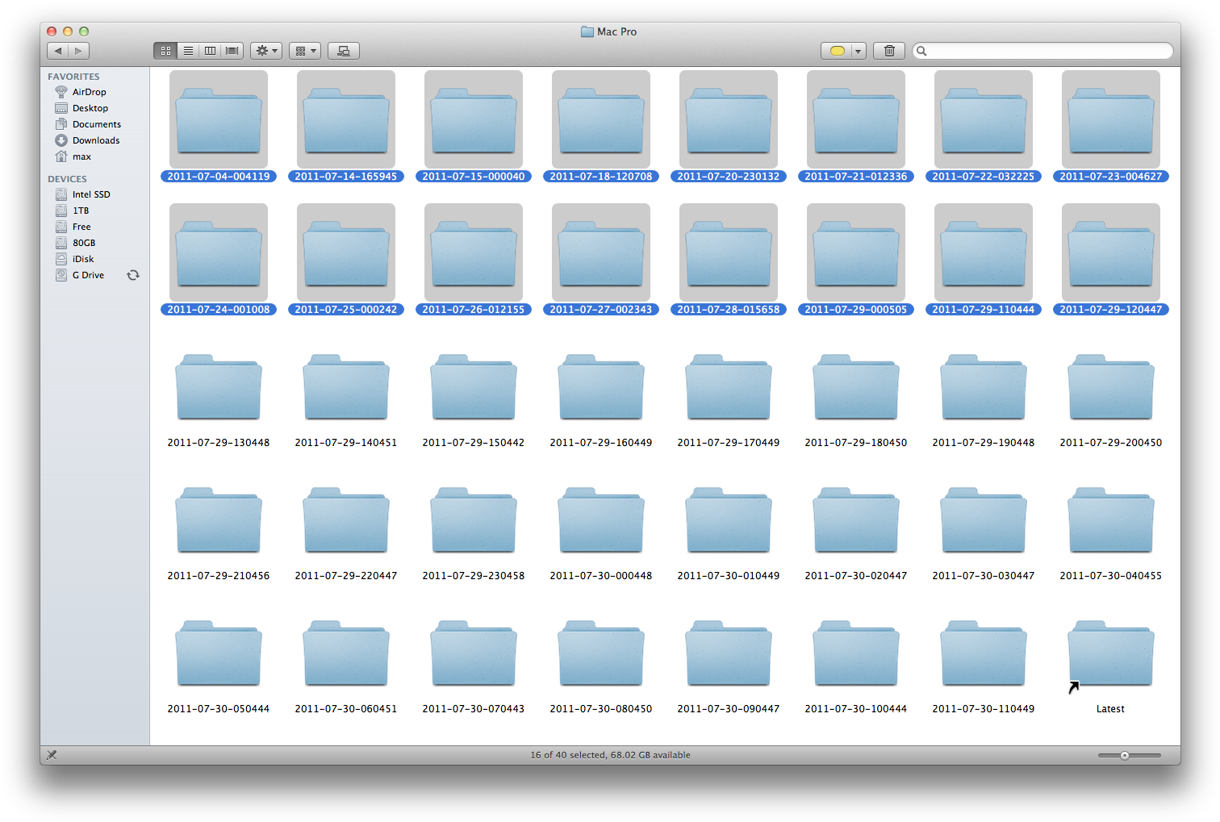Click in the Finder search field
The width and height of the screenshot is (1220, 822).
1042,51
